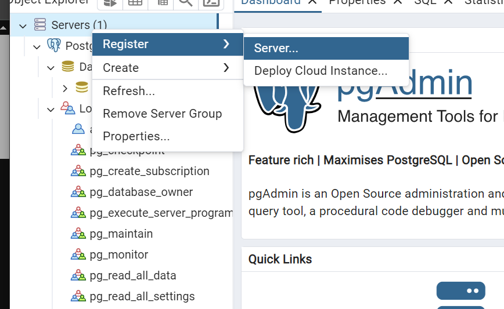Click the Search Objects magnifier icon
This screenshot has width=504, height=309.
(x=185, y=3)
